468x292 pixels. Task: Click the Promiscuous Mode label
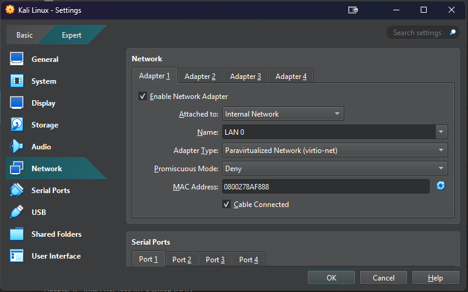pyautogui.click(x=186, y=168)
